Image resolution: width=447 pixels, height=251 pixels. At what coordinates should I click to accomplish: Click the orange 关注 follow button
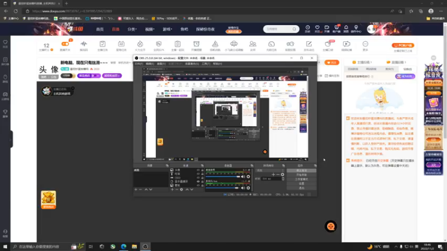[x=332, y=62]
